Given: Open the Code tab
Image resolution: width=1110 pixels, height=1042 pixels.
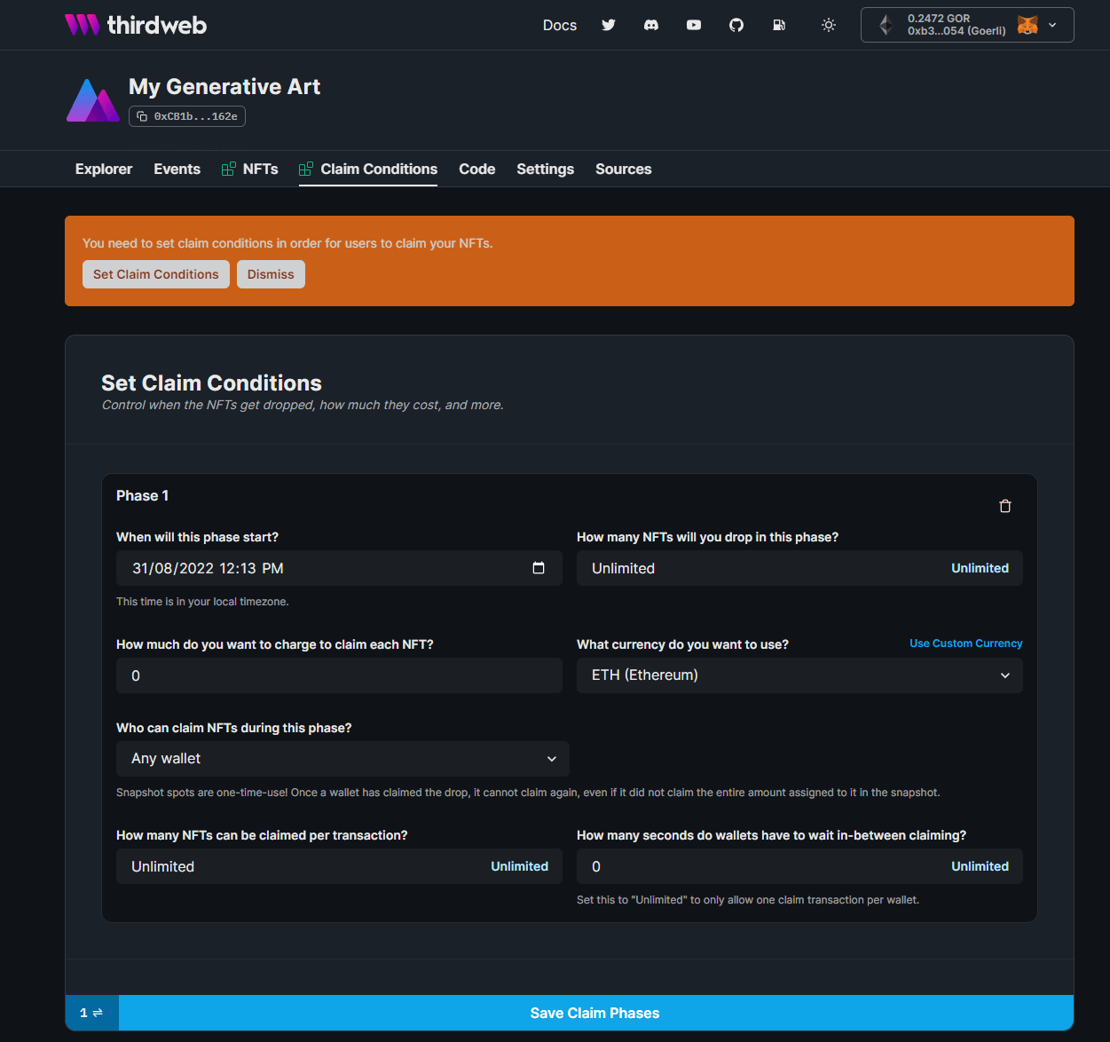Looking at the screenshot, I should click(477, 169).
